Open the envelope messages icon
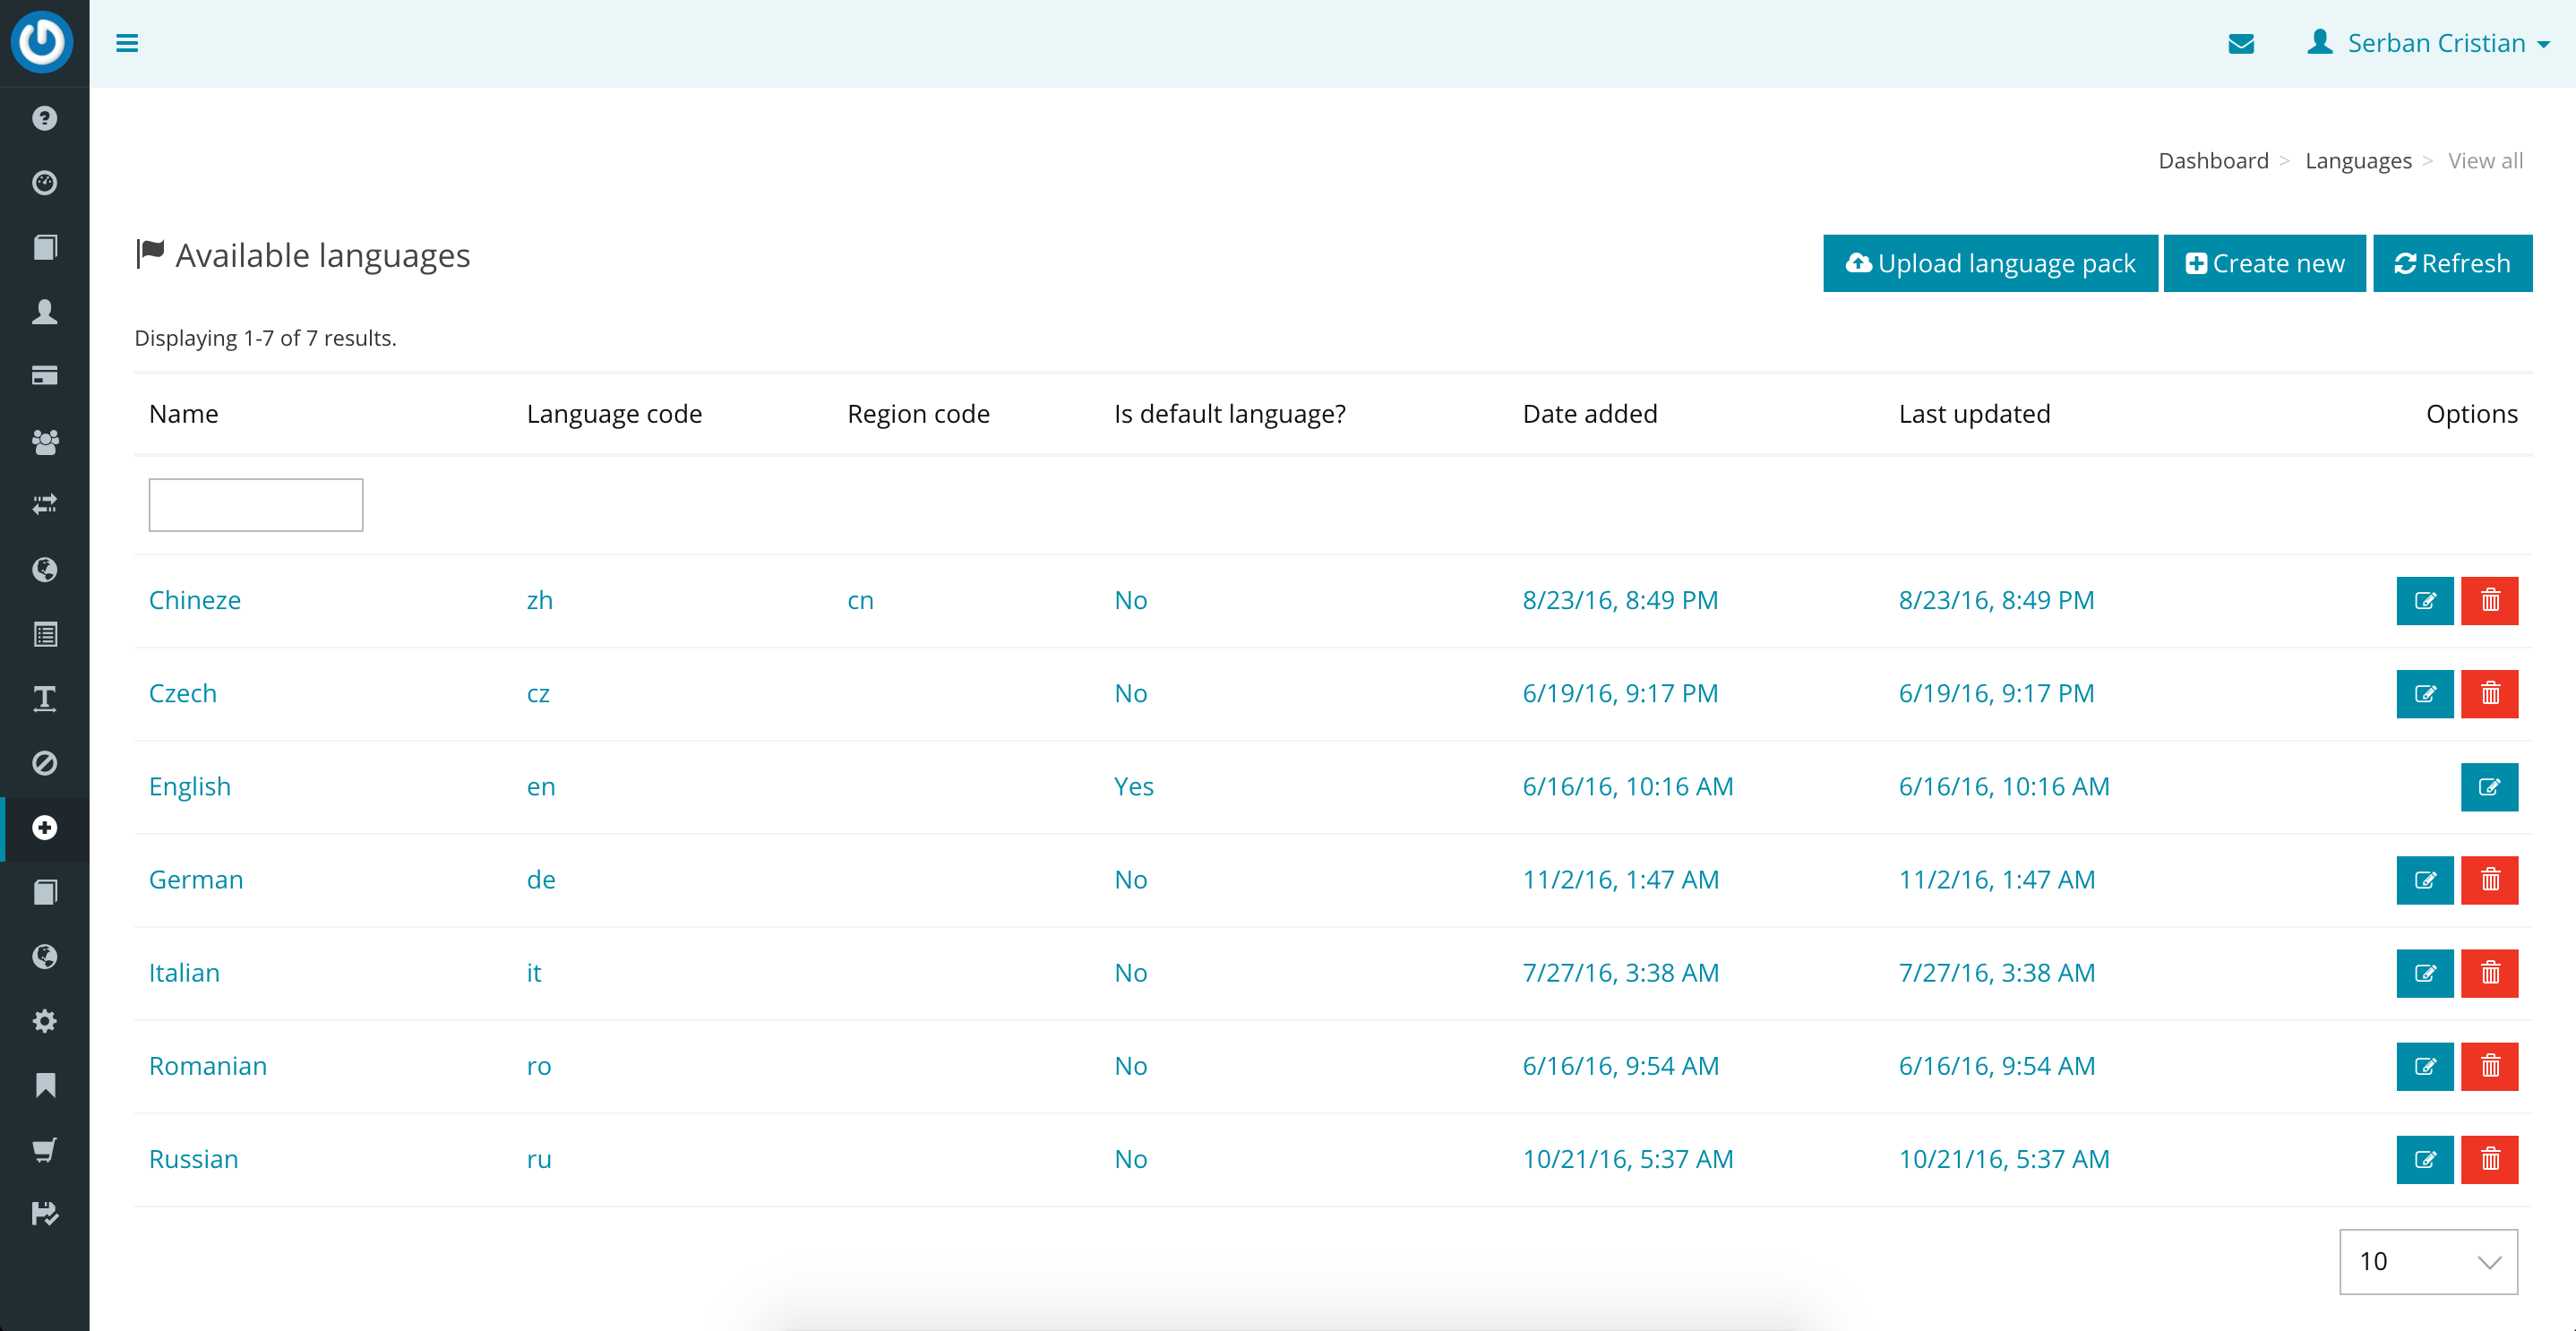2576x1331 pixels. [2241, 43]
